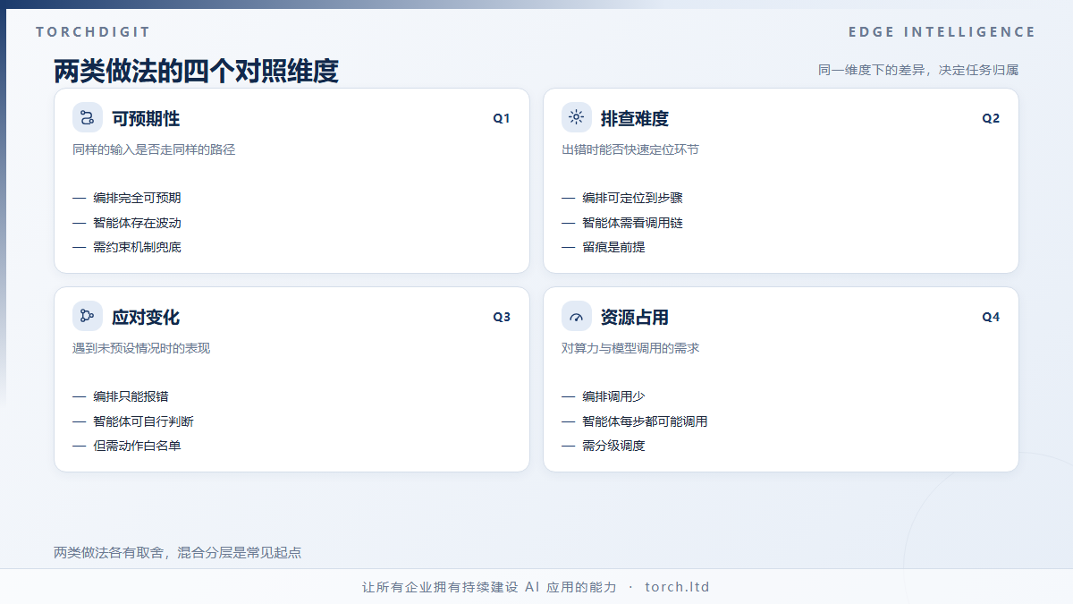Click the Q4 label

[991, 317]
